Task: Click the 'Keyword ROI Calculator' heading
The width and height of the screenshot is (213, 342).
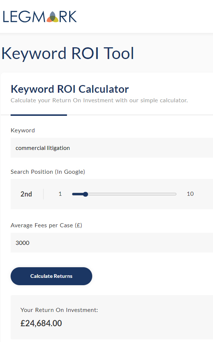Action: pos(70,89)
